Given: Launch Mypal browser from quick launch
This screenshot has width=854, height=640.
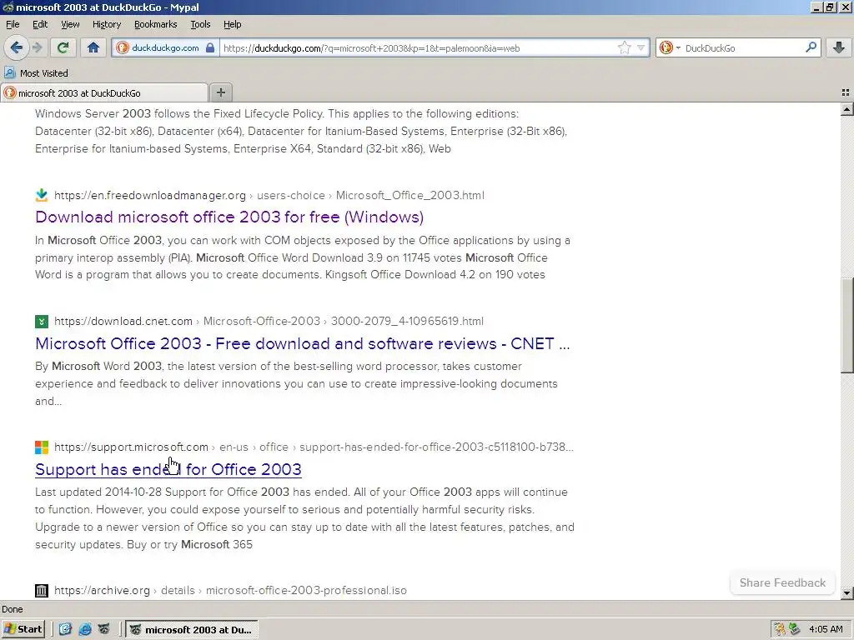Looking at the screenshot, I should pos(103,629).
